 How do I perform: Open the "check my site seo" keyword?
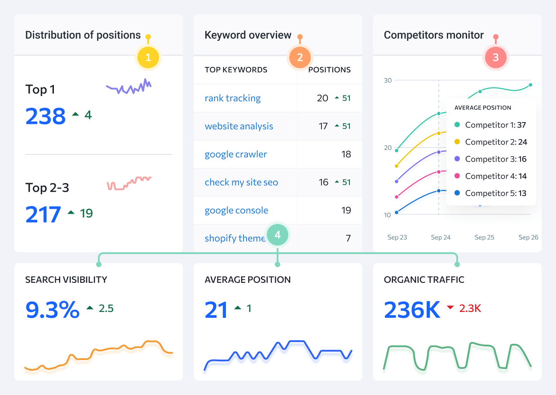[x=241, y=182]
